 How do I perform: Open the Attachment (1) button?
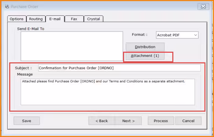[x=145, y=56]
